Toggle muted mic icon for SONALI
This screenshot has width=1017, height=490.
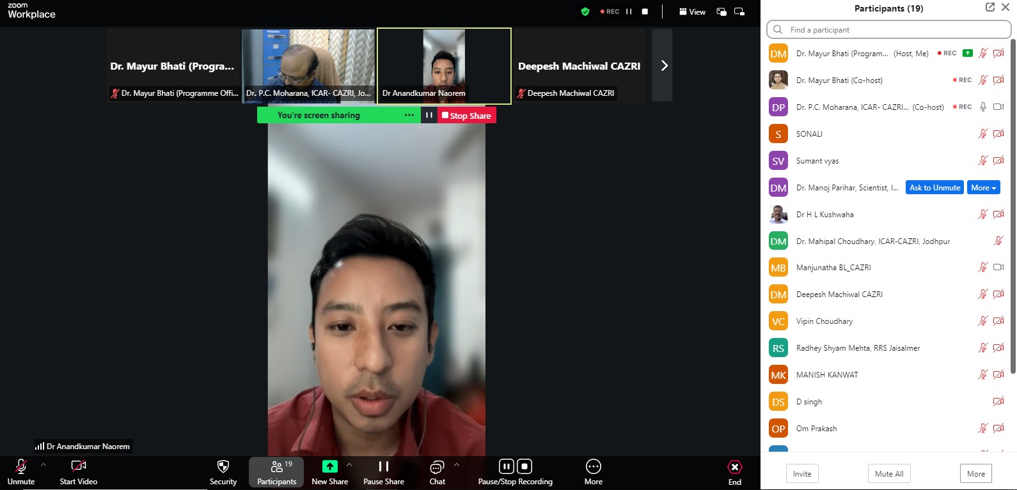(983, 134)
